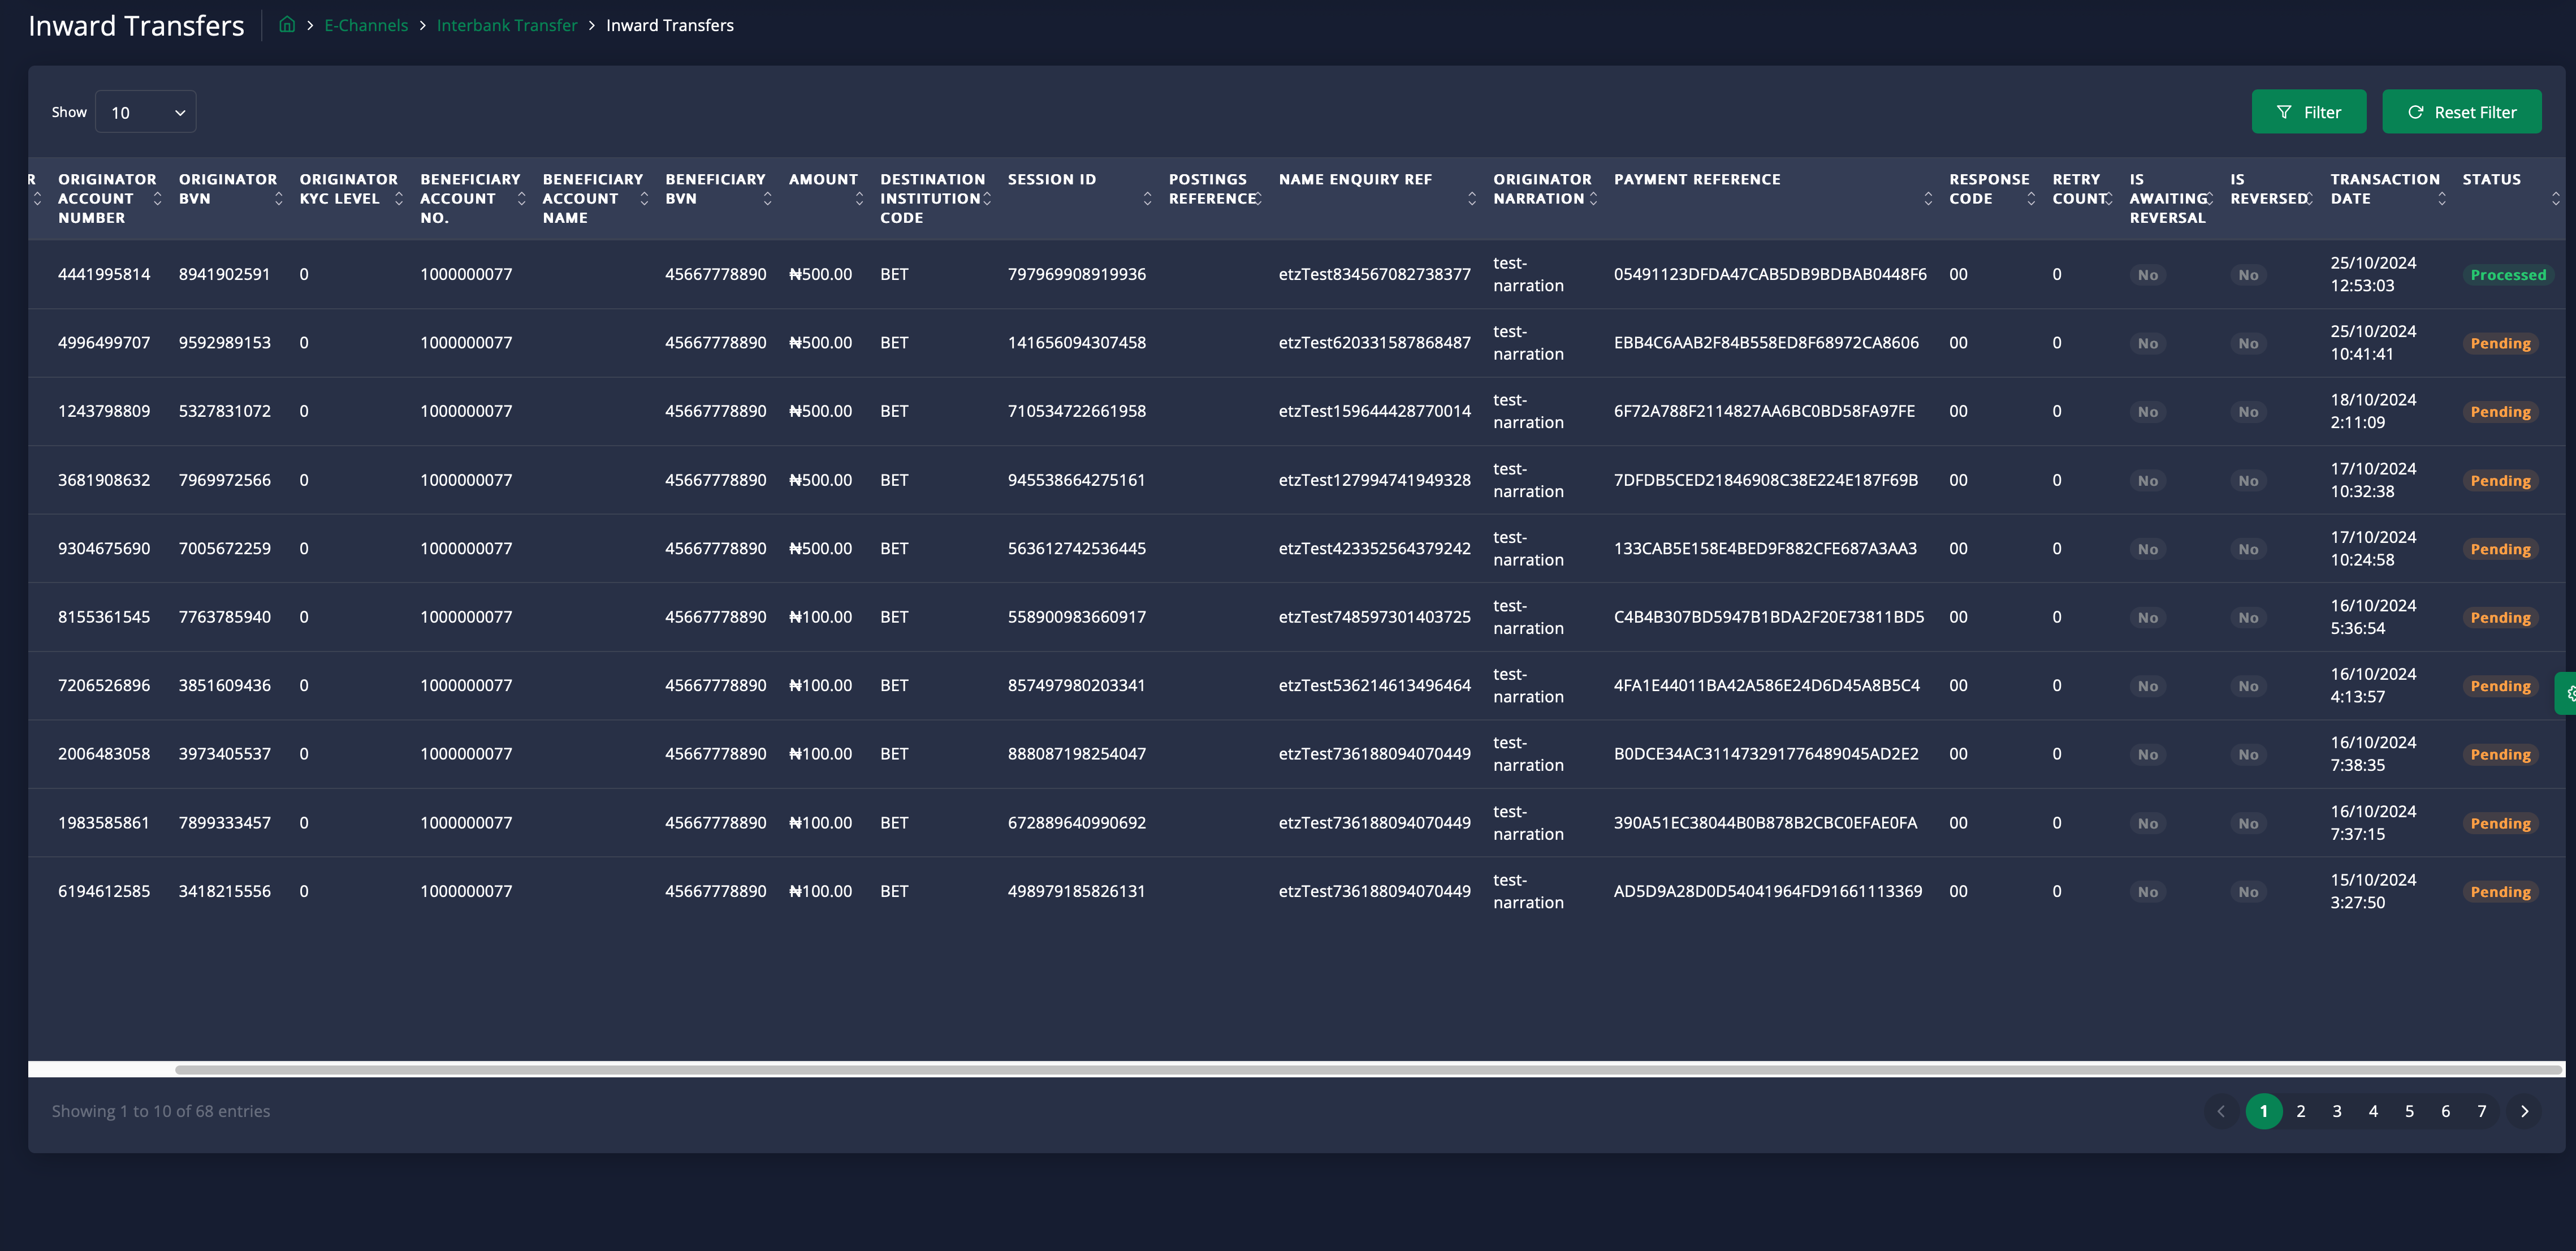Go to page 3 in pagination
The height and width of the screenshot is (1251, 2576).
click(x=2337, y=1111)
